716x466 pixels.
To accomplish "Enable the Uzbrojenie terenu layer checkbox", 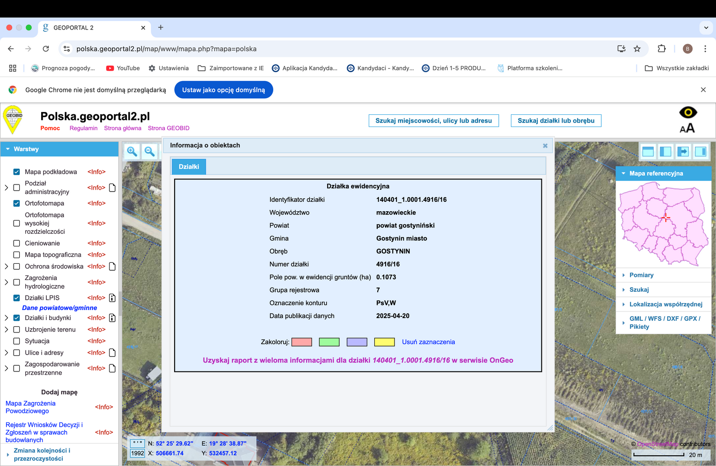I will pyautogui.click(x=16, y=330).
